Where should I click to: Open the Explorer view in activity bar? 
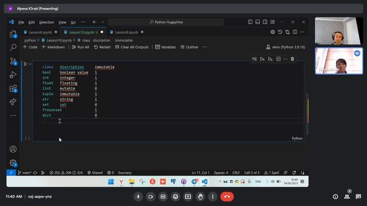pyautogui.click(x=13, y=34)
